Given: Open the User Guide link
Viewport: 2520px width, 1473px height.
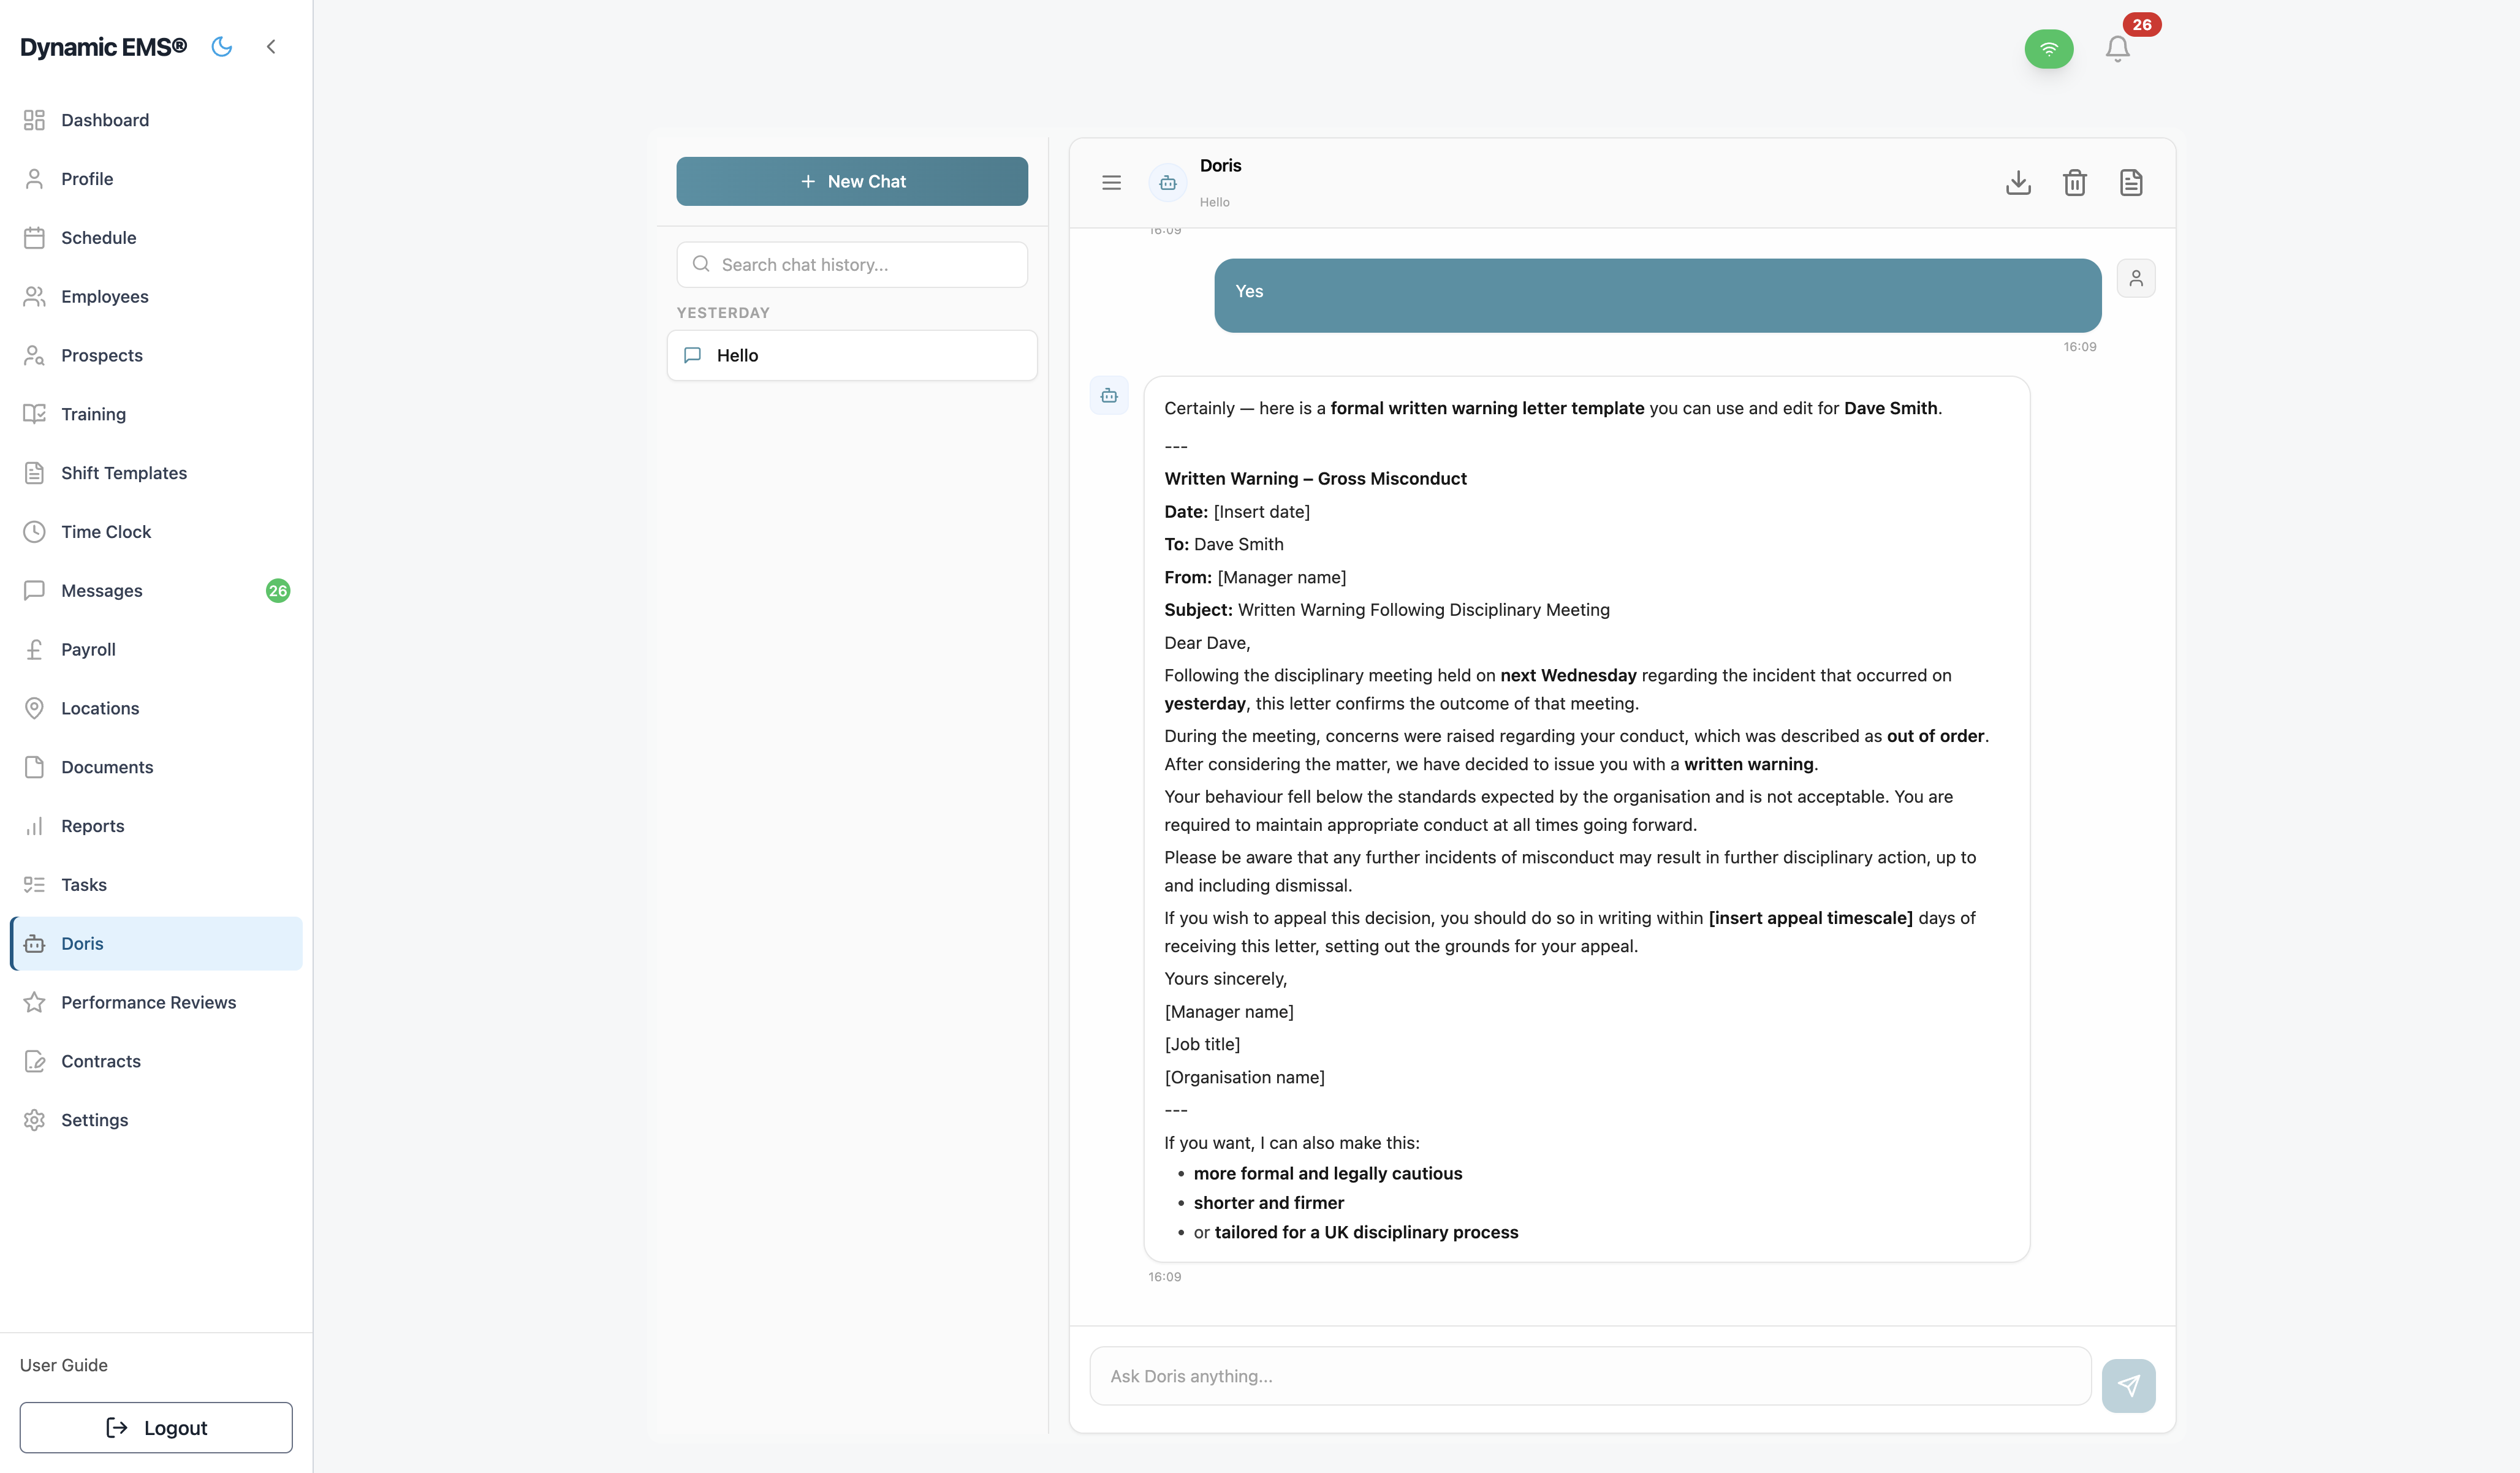Looking at the screenshot, I should pyautogui.click(x=64, y=1365).
